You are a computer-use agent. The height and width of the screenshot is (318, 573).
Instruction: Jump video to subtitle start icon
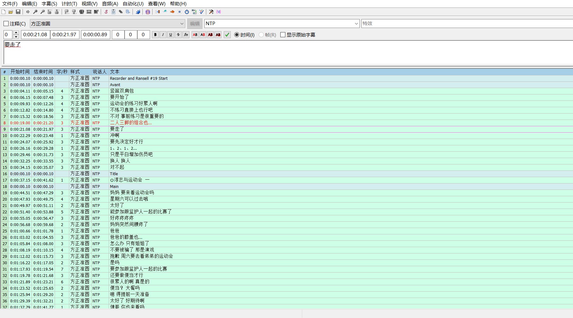[50, 12]
